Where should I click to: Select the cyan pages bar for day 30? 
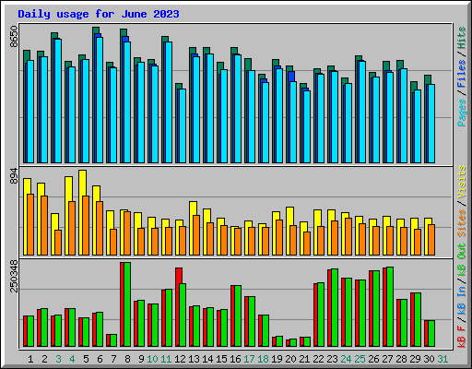tap(431, 124)
